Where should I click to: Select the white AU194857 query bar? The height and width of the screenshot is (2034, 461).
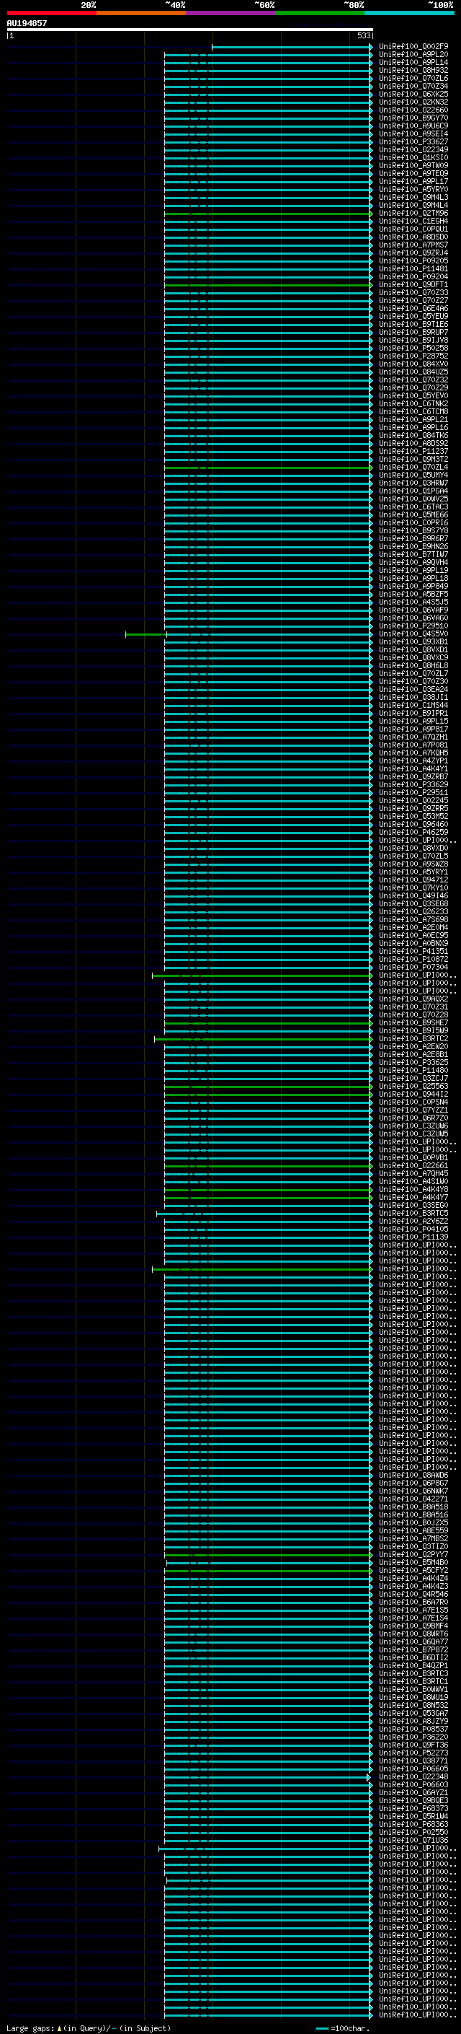(190, 29)
